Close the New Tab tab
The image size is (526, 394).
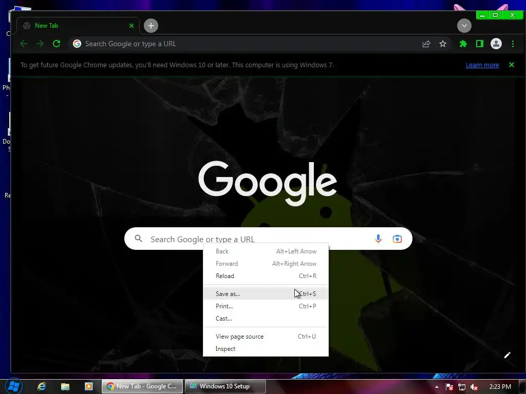[x=131, y=26]
